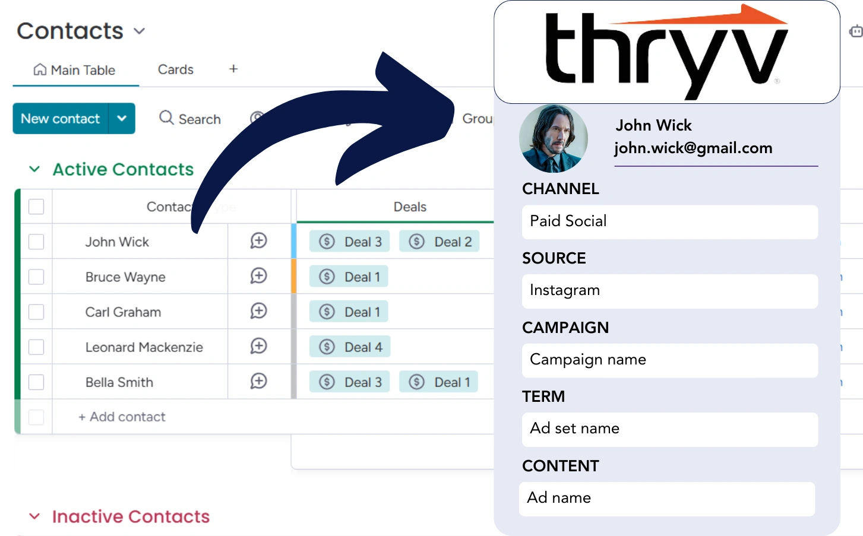Click Deals column header
Screen dimensions: 863x536
pos(410,207)
